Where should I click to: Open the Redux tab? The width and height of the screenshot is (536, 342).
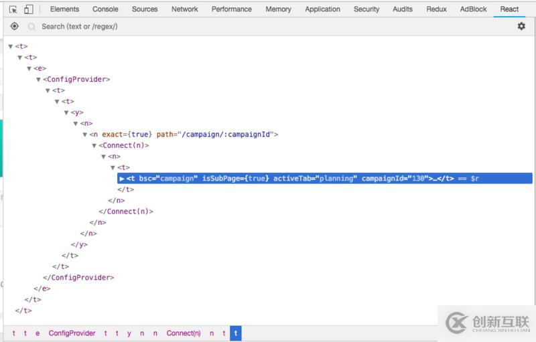point(436,9)
